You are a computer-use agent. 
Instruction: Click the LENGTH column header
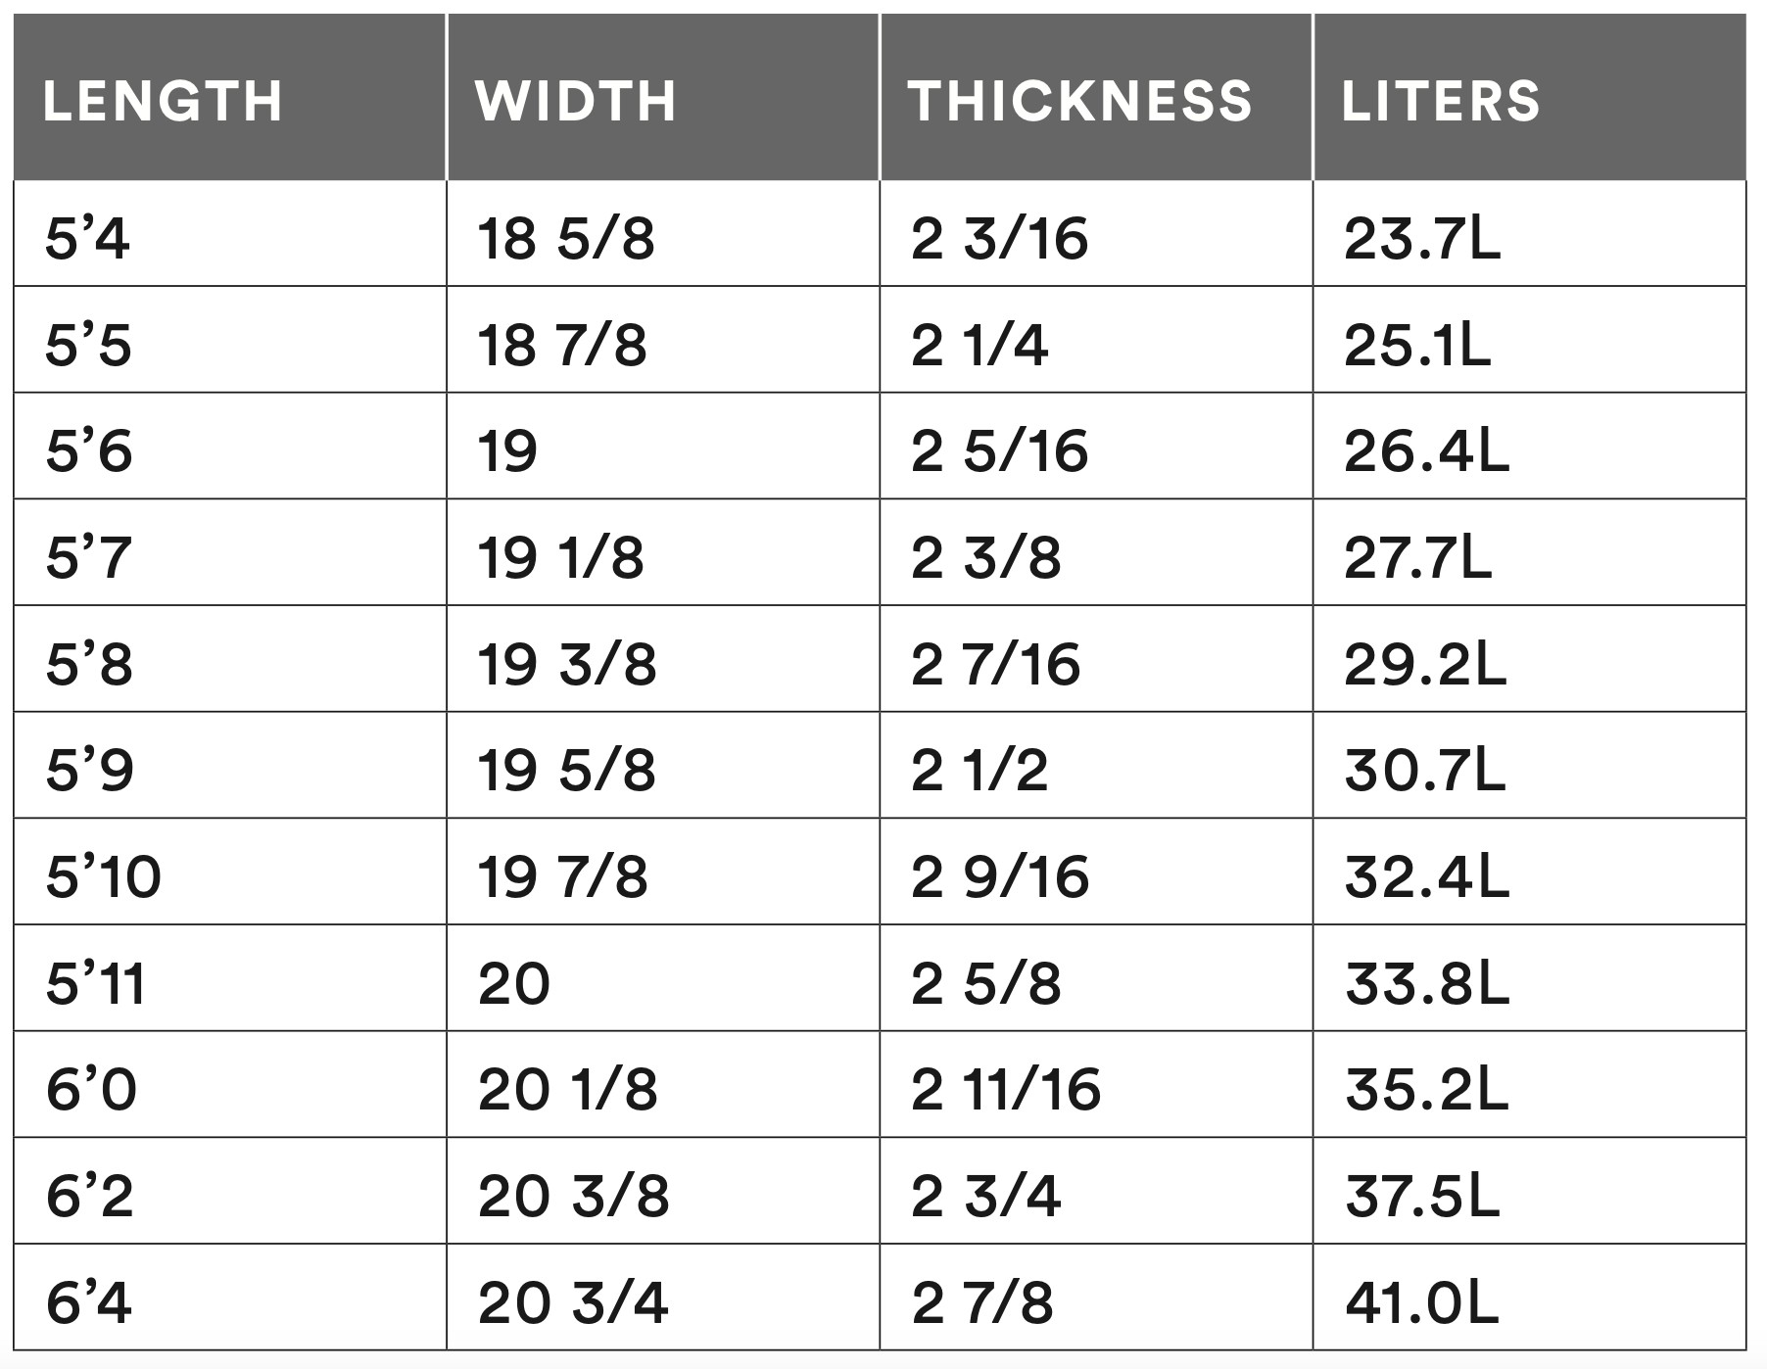click(163, 101)
